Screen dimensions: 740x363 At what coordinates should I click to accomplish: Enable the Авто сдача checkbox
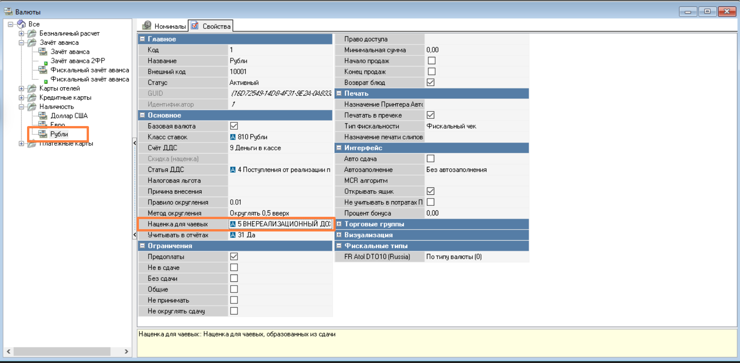click(x=431, y=159)
